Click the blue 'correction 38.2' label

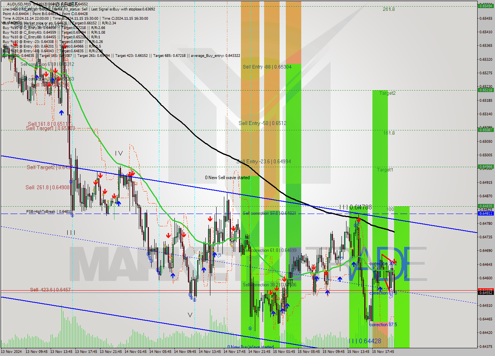pos(383,264)
